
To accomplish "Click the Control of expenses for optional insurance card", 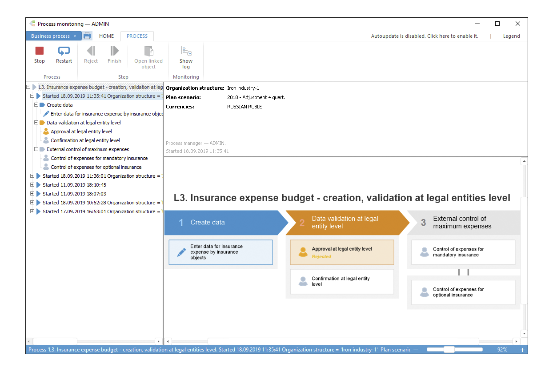I will [x=463, y=292].
